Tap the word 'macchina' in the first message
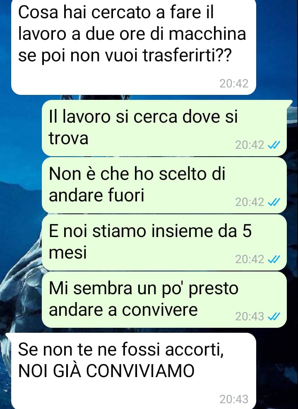 (x=207, y=34)
